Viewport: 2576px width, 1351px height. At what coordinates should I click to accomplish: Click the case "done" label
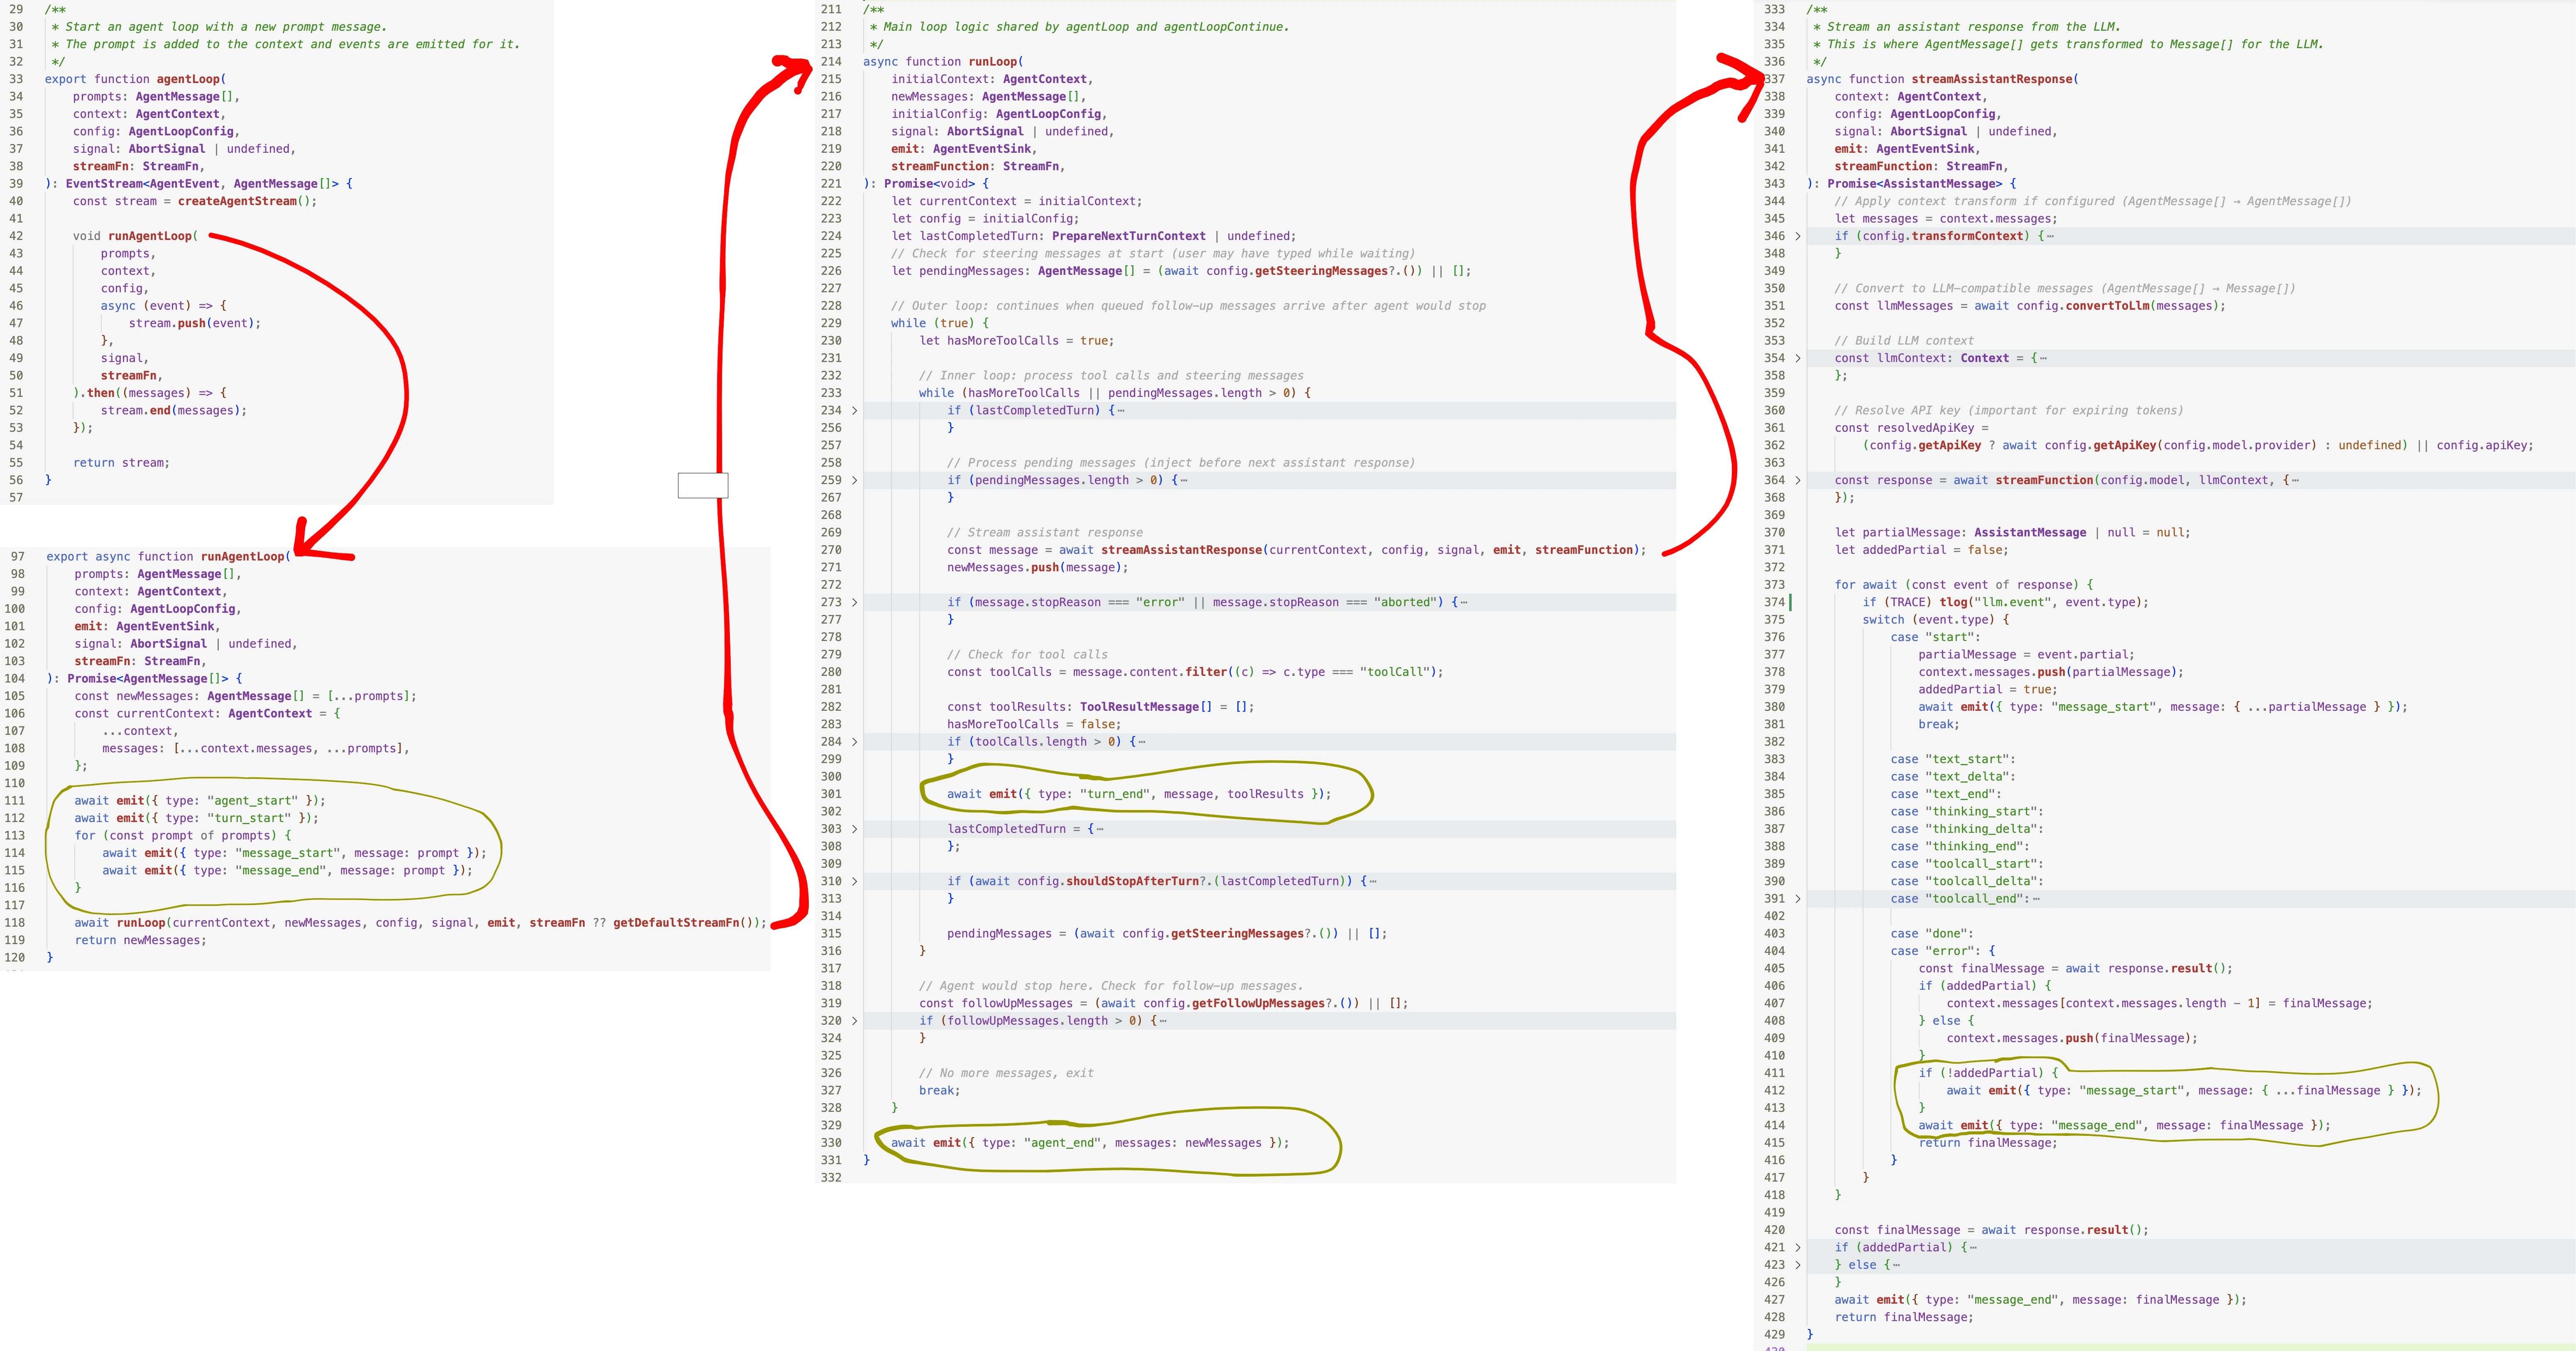tap(1932, 934)
